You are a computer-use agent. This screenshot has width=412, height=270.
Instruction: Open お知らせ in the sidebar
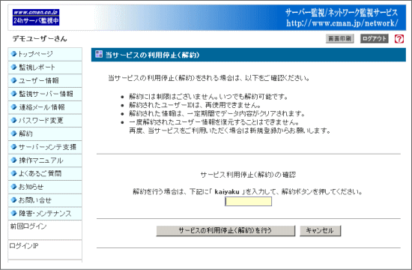coord(45,187)
